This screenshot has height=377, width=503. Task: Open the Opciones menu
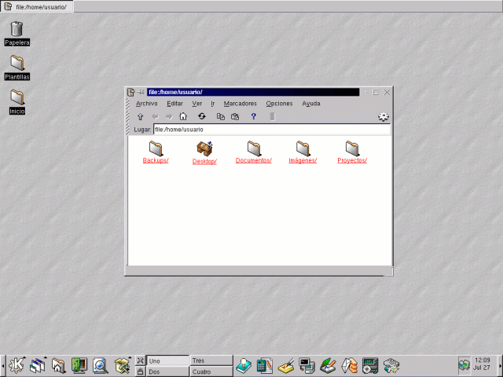(x=279, y=104)
